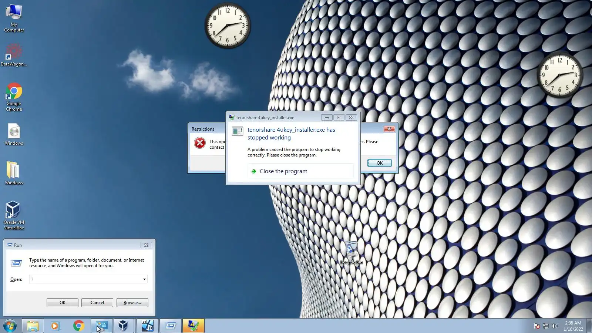Open Windows Explorer from the taskbar

click(33, 326)
